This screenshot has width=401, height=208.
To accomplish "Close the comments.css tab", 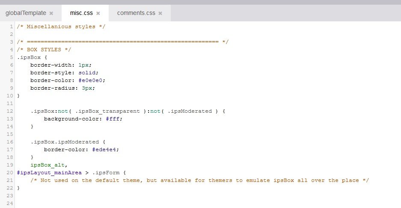I will point(160,13).
